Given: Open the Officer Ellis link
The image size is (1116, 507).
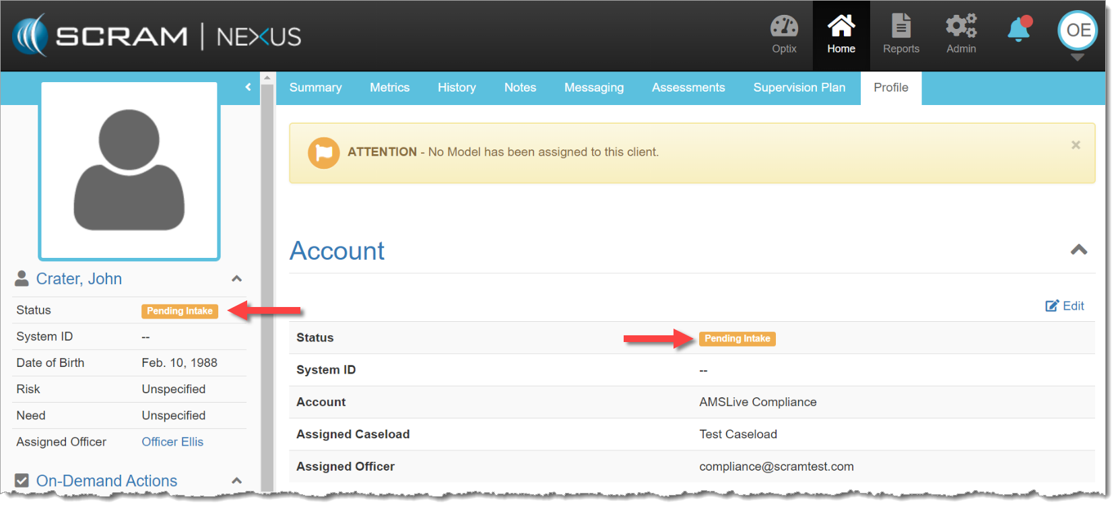Looking at the screenshot, I should pyautogui.click(x=172, y=442).
